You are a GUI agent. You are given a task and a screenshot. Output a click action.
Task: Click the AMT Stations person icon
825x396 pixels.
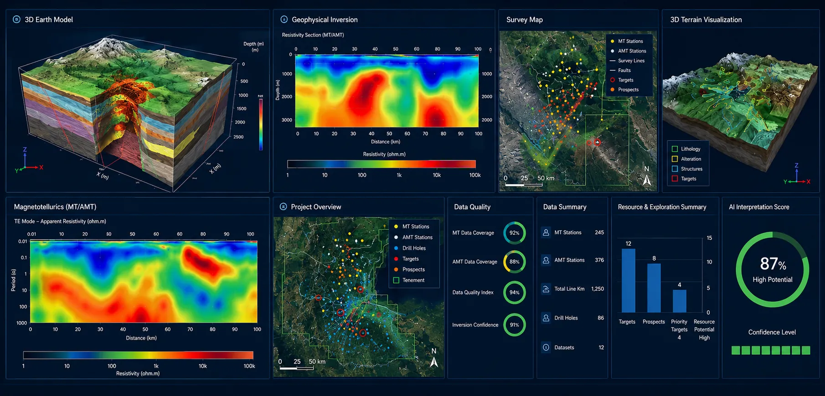coord(546,260)
